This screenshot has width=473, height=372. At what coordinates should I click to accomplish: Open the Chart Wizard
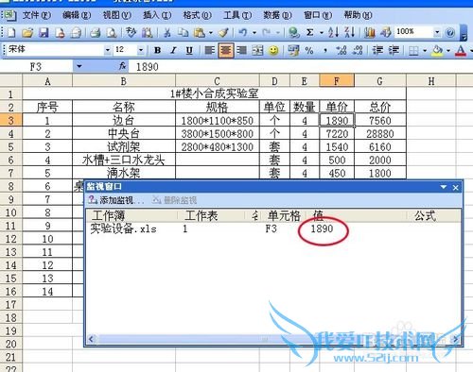(x=370, y=32)
